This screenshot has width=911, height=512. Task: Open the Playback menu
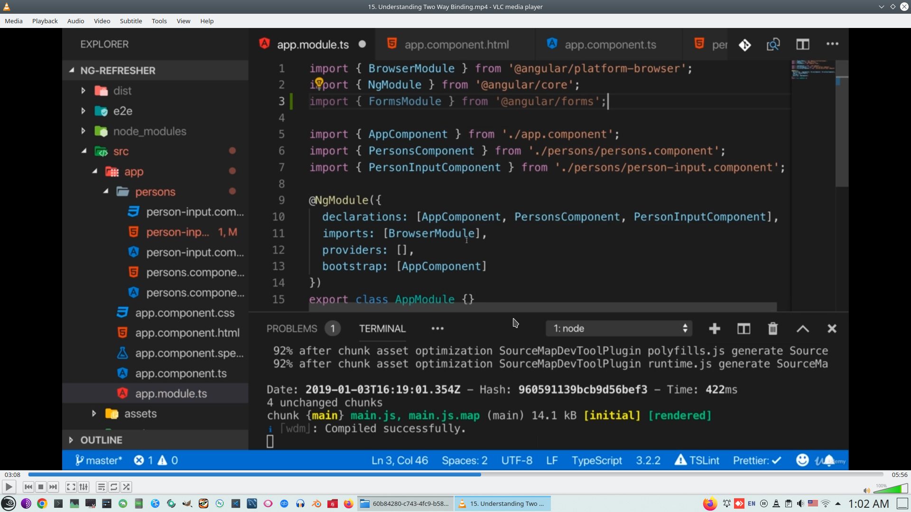click(45, 21)
